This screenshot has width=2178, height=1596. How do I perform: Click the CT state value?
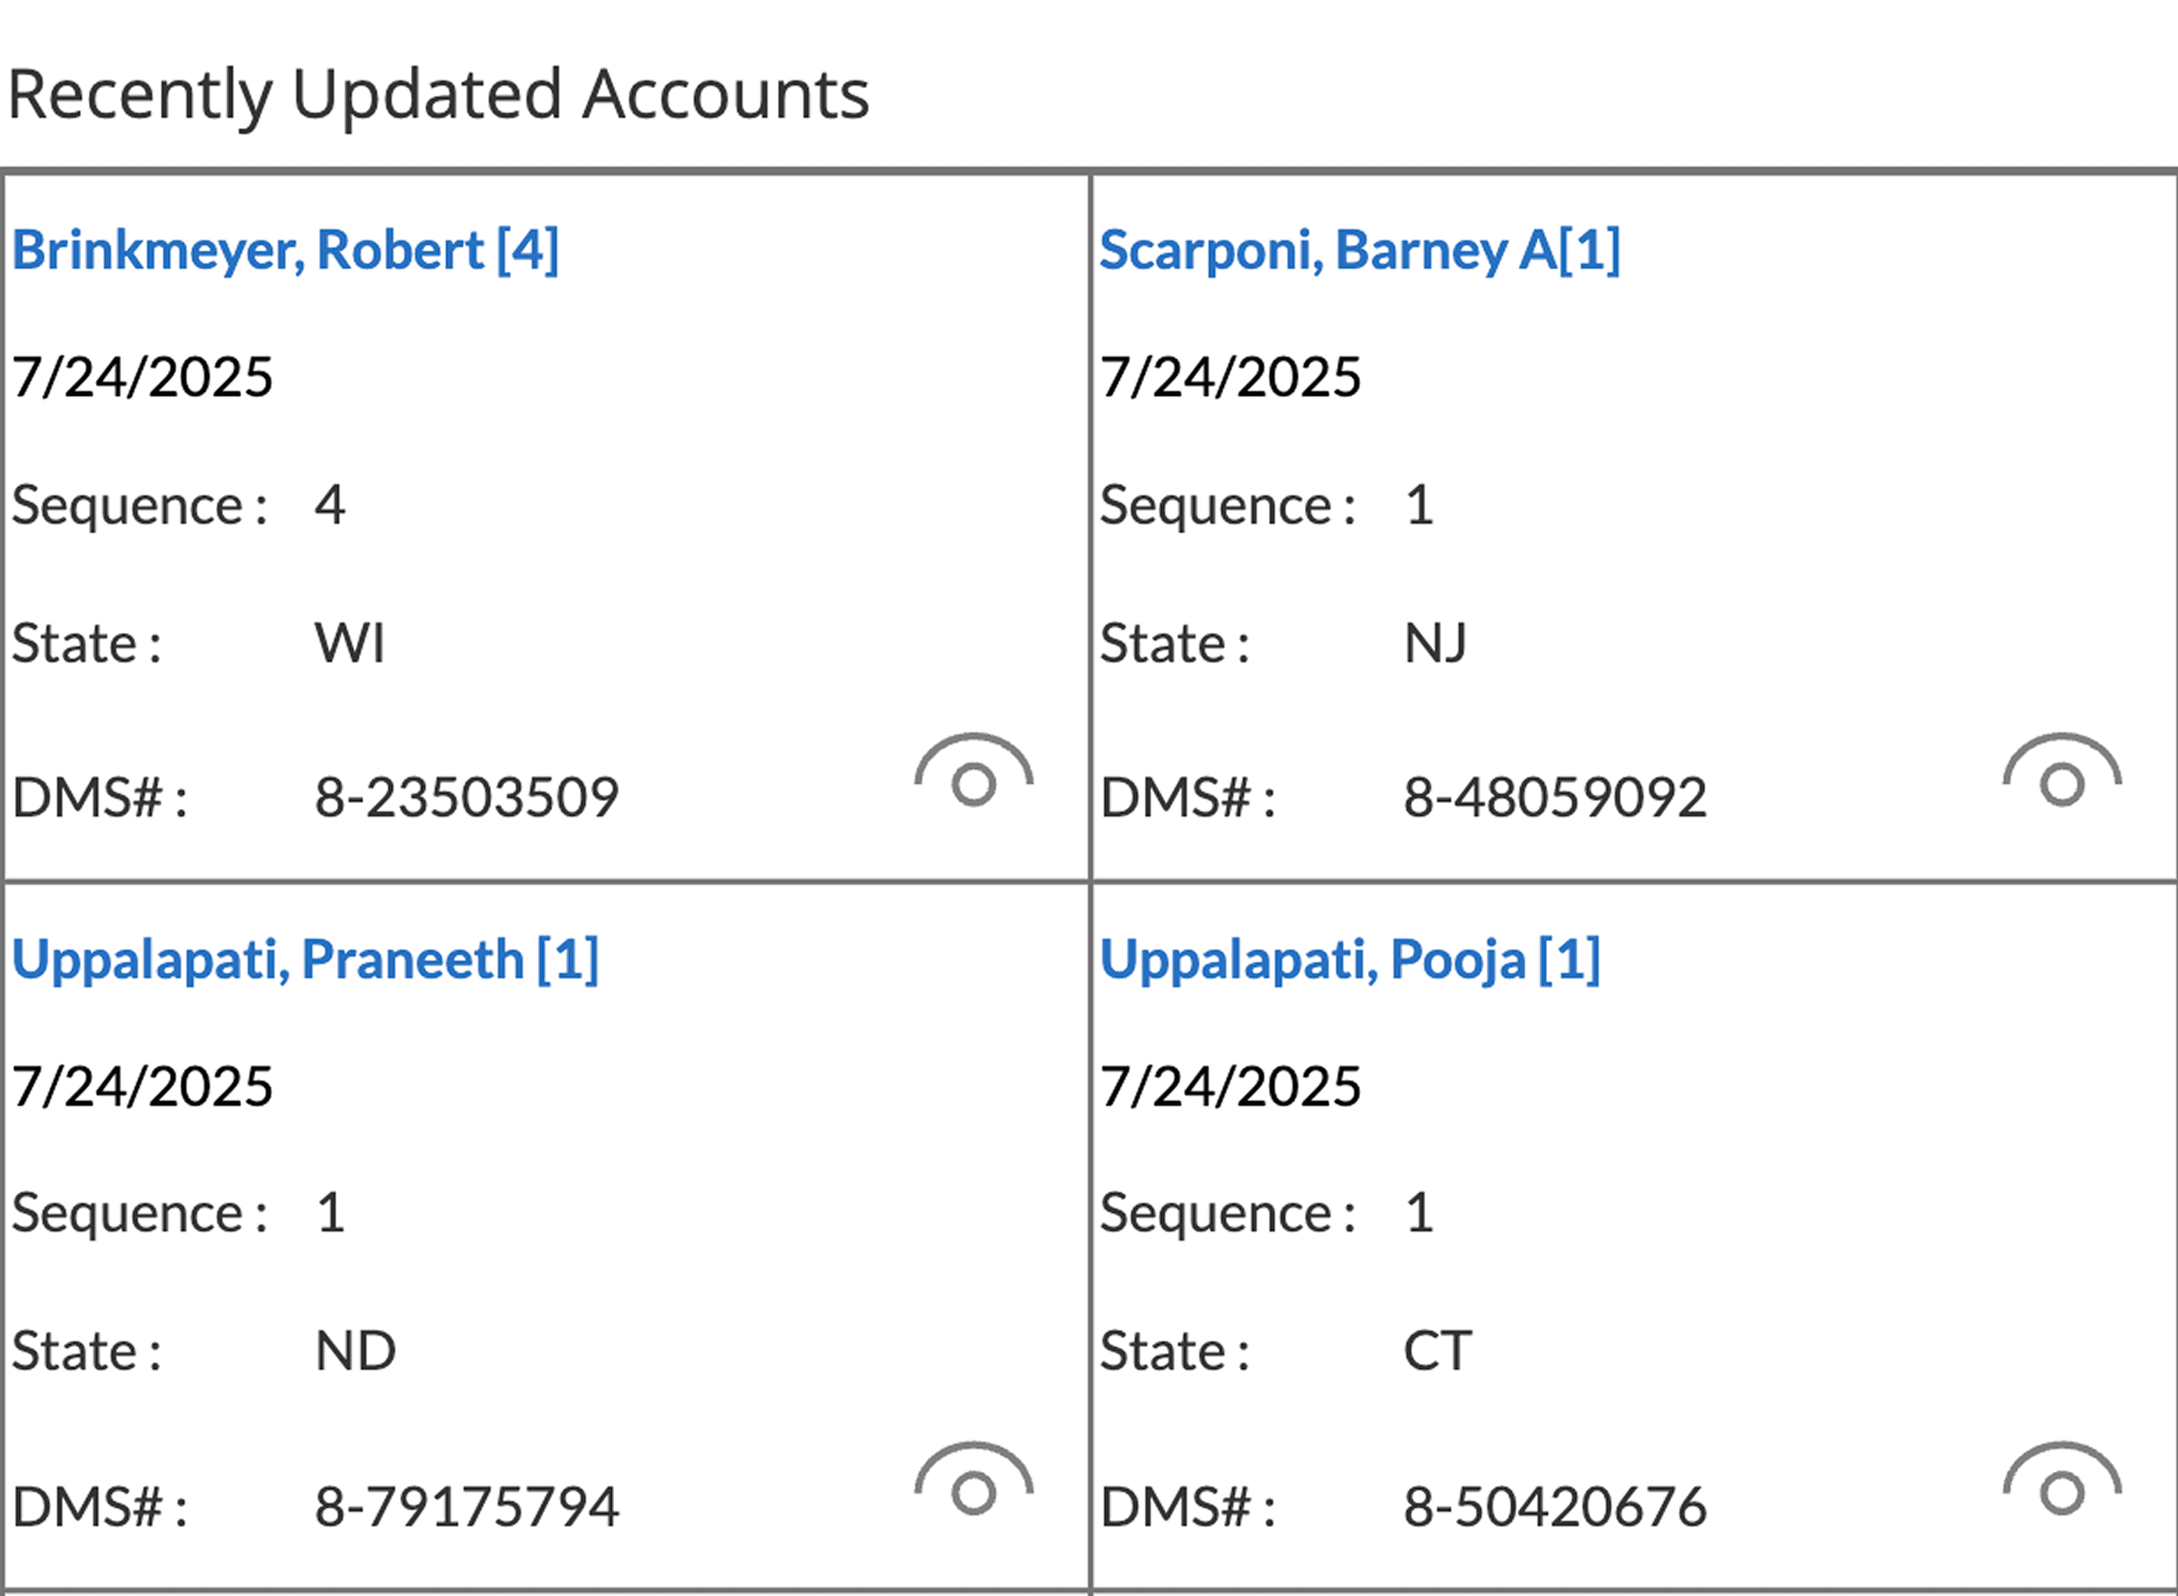tap(1437, 1352)
